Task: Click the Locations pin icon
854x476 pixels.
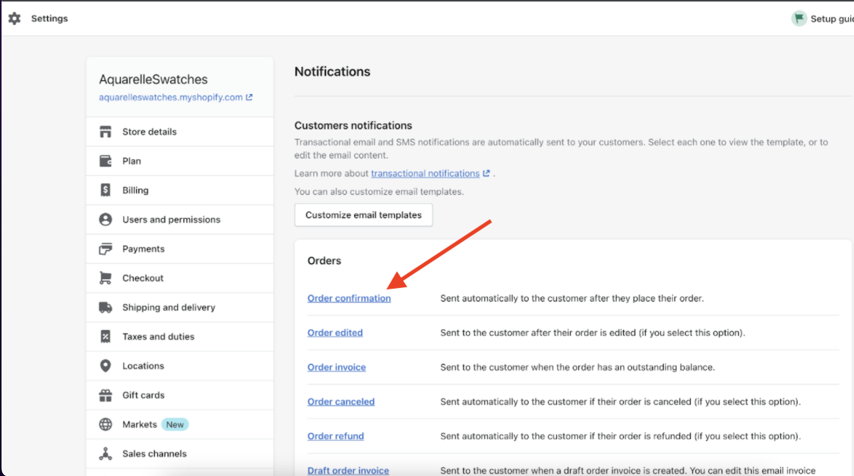Action: [105, 366]
